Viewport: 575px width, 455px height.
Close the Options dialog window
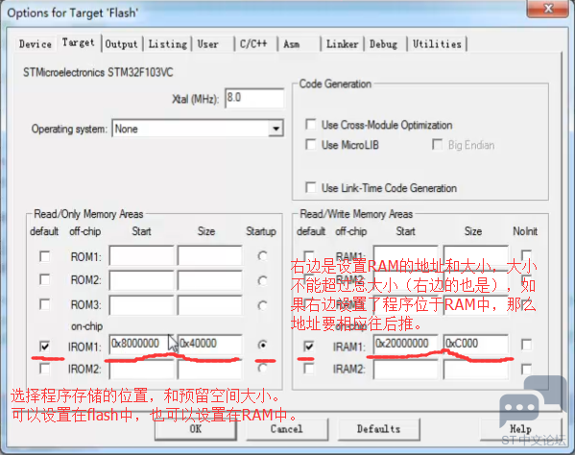click(x=548, y=8)
